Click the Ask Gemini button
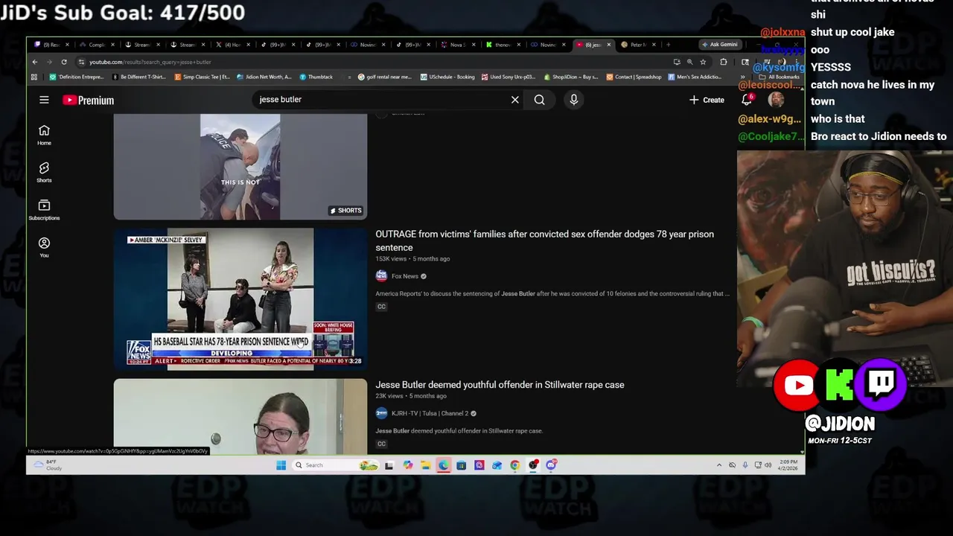 pyautogui.click(x=720, y=44)
